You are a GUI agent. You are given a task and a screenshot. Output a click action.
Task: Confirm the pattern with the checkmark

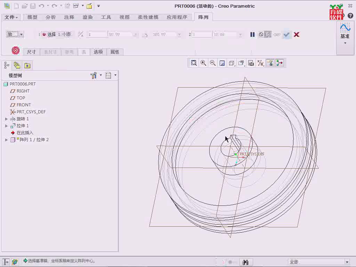(286, 34)
